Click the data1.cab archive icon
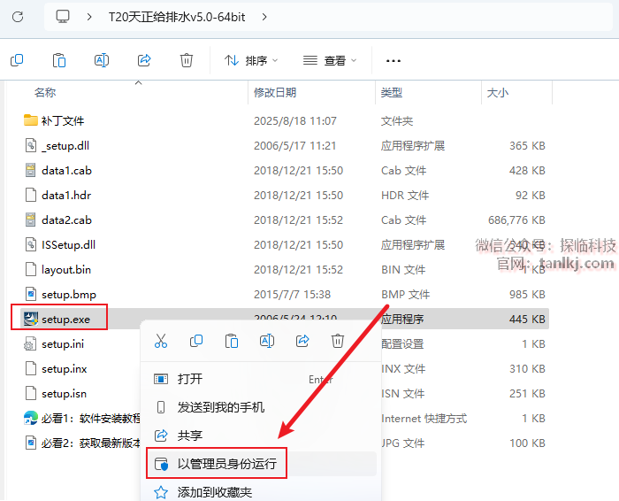The width and height of the screenshot is (619, 501). pos(30,170)
